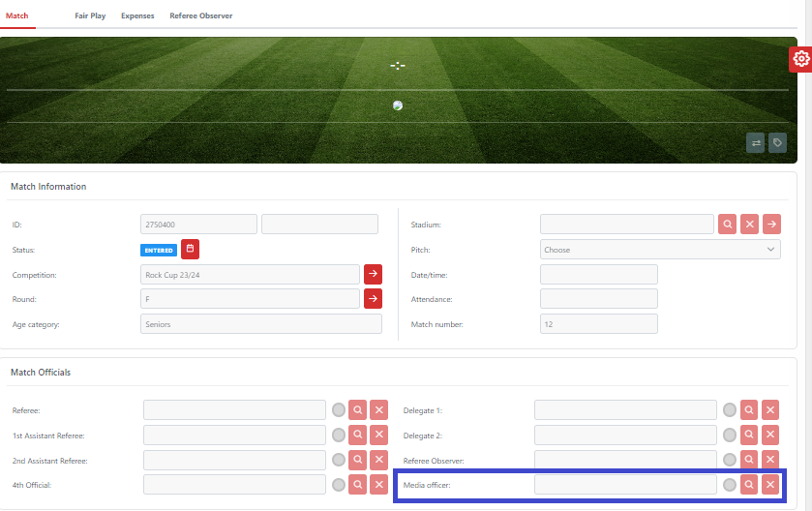This screenshot has height=511, width=812.
Task: Click the swap teams arrows icon
Action: [x=755, y=143]
